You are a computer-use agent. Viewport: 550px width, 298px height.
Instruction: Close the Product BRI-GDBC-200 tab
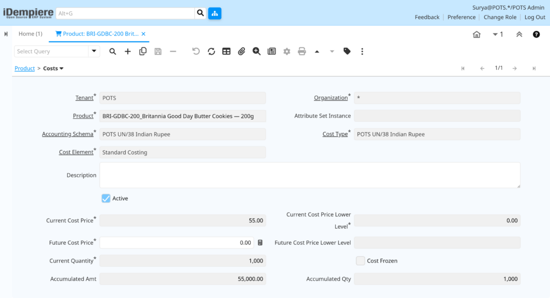point(143,34)
